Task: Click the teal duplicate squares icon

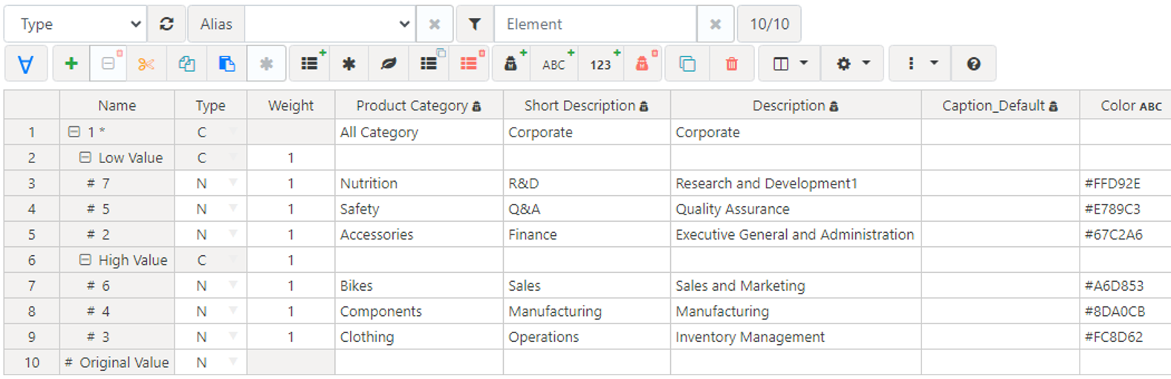Action: coord(687,64)
